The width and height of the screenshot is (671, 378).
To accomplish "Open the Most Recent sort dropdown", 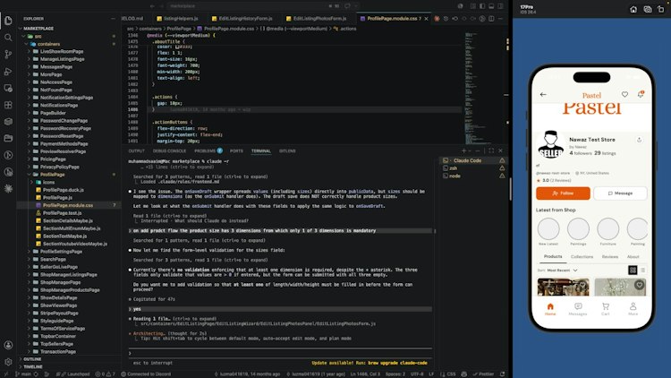I will (x=562, y=271).
